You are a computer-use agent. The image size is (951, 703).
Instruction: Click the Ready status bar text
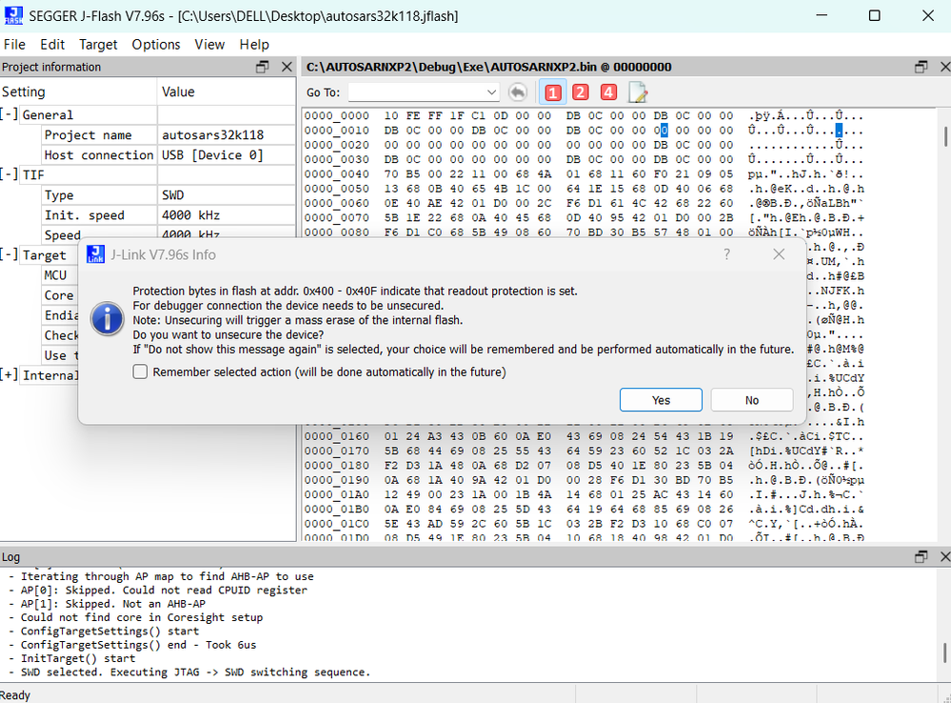tap(15, 695)
